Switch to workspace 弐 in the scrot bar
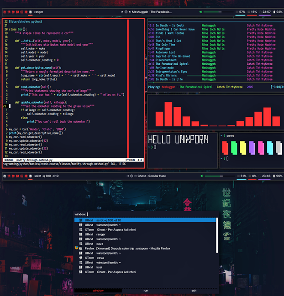The height and width of the screenshot is (296, 284). (x=9, y=176)
